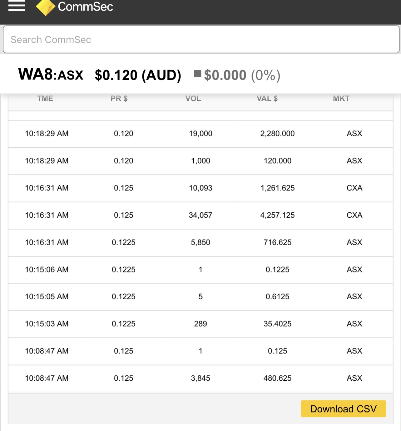The image size is (401, 431).
Task: Select the 19,000 volume trade row
Action: coord(200,134)
